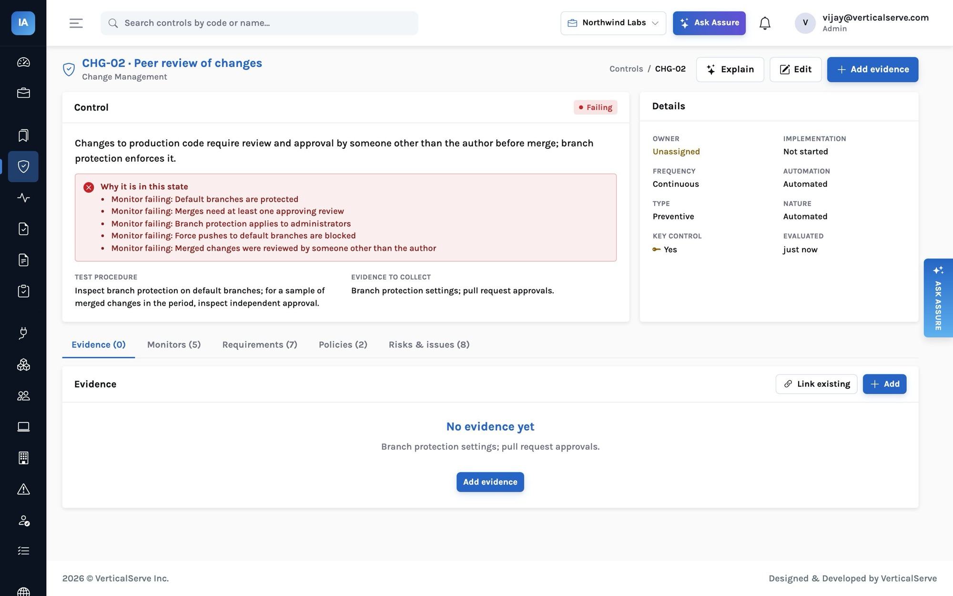
Task: Click the Unassigned owner value
Action: click(676, 152)
